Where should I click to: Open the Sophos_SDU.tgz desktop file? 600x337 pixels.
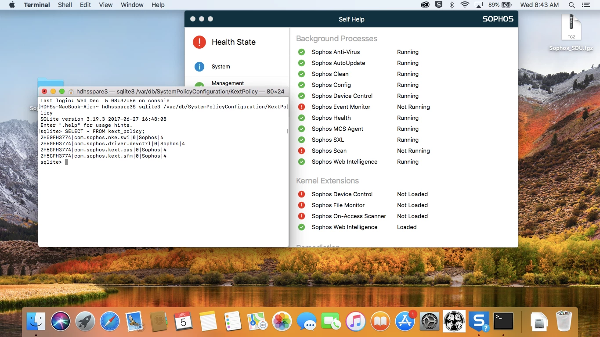coord(571,33)
